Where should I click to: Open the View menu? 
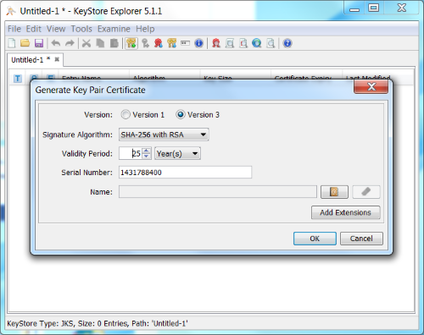click(x=56, y=29)
